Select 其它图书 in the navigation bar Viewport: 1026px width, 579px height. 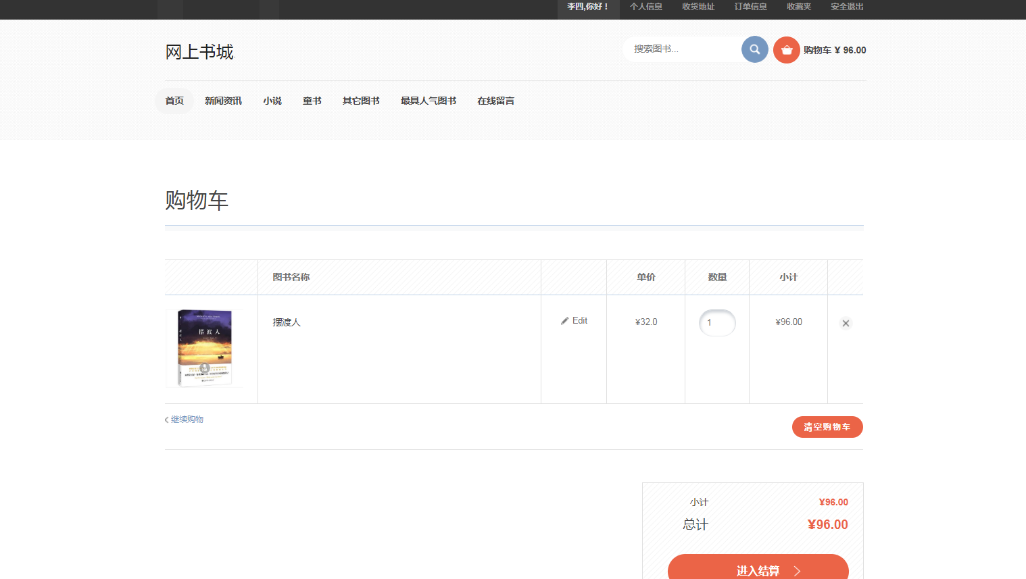(361, 101)
